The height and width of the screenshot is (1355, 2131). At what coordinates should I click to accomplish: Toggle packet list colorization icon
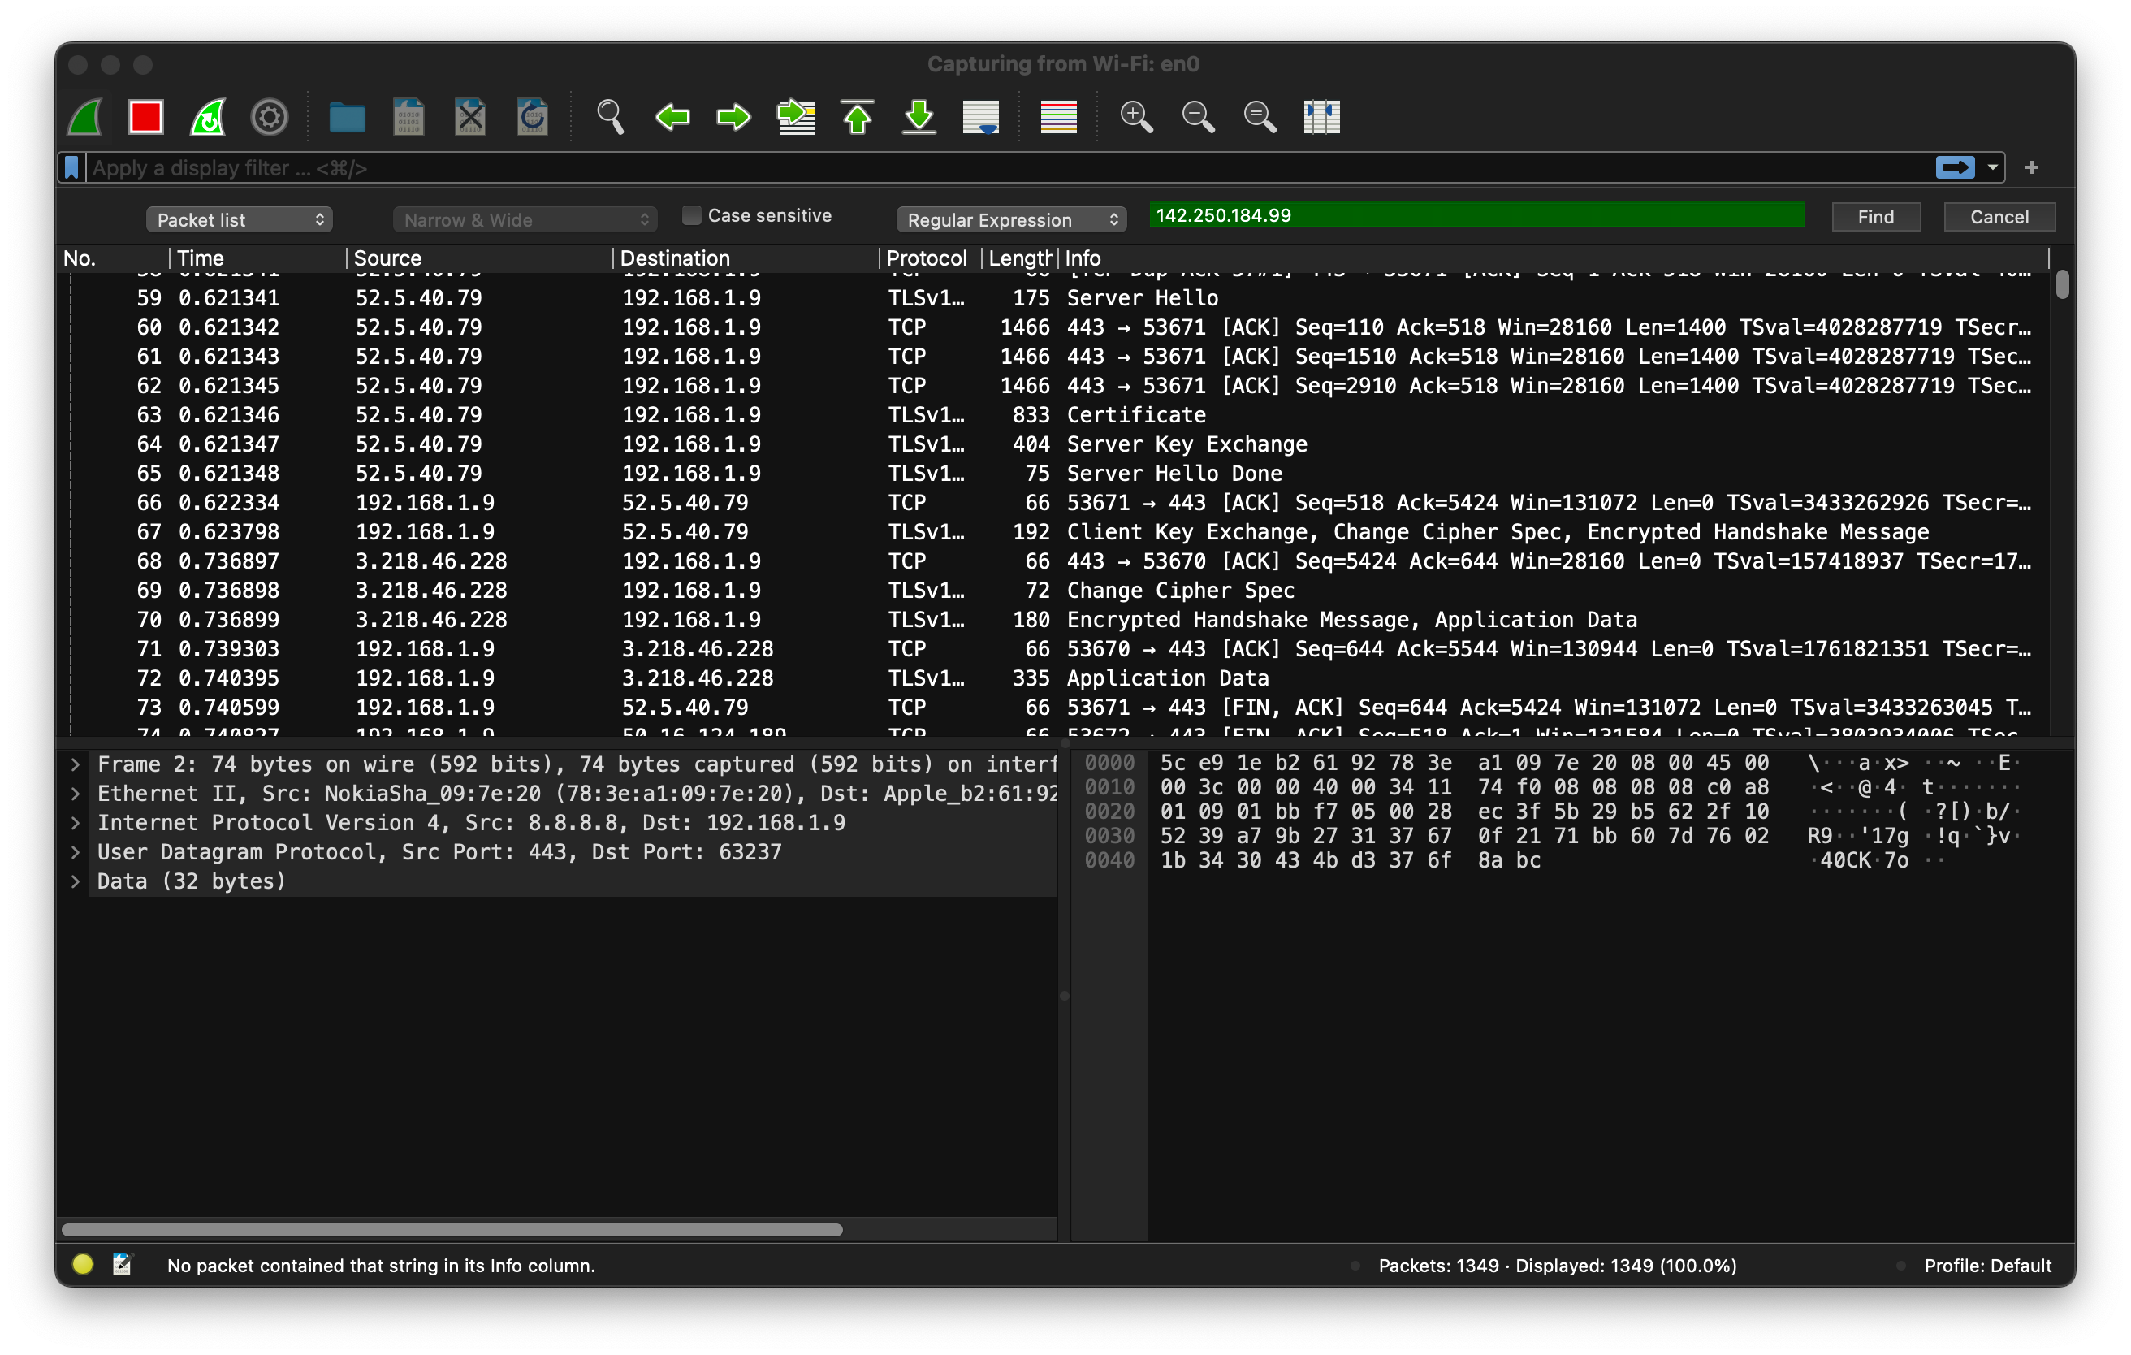pos(1057,117)
